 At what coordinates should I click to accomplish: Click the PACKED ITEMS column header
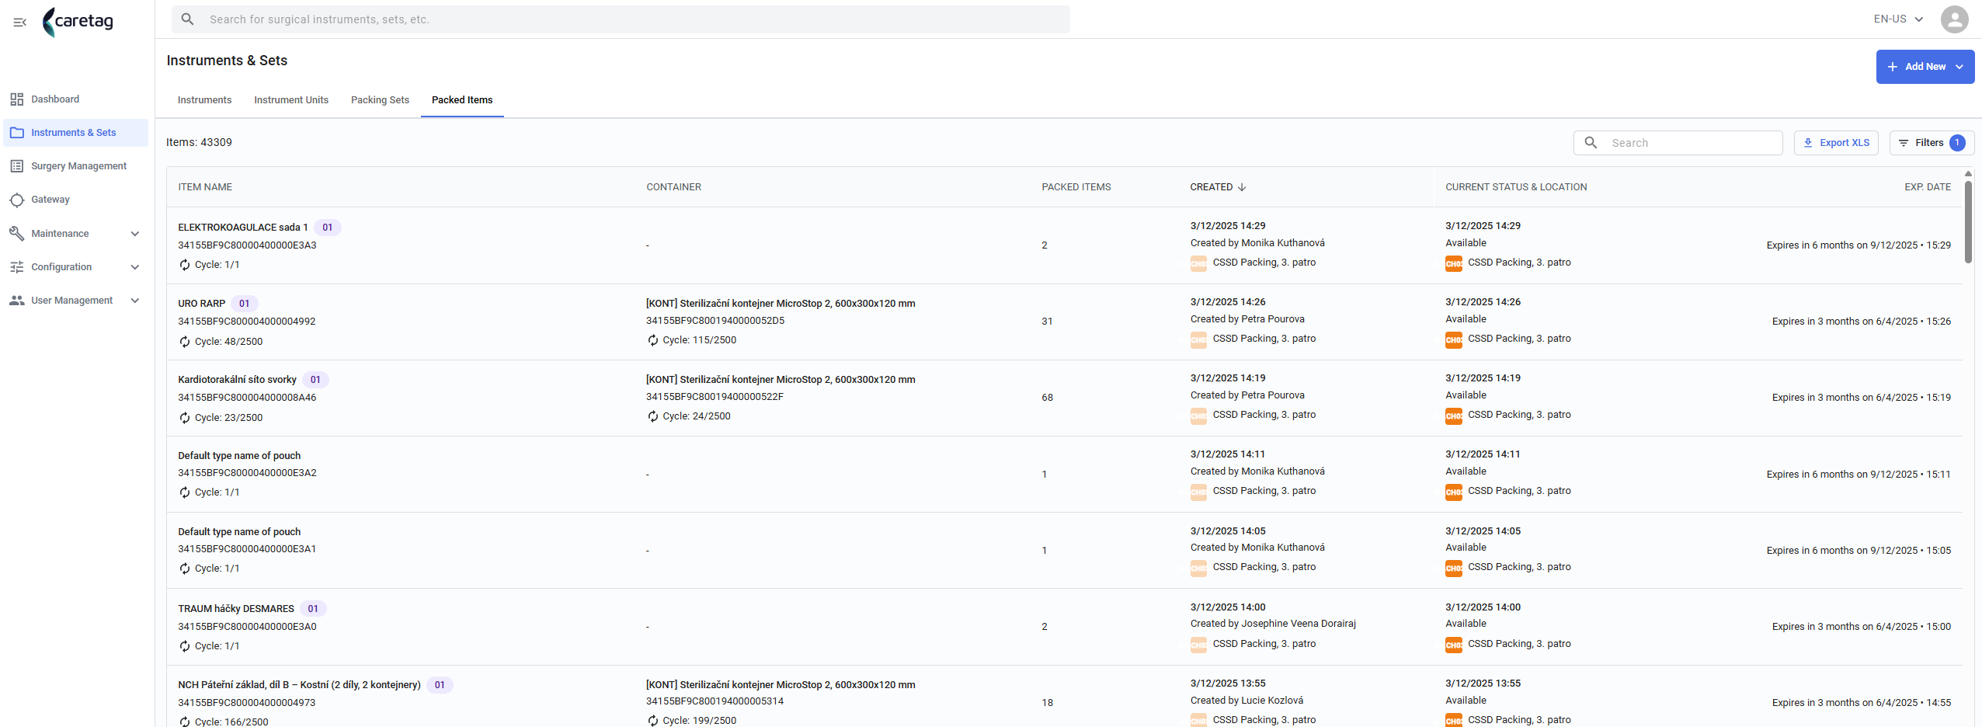[1076, 187]
